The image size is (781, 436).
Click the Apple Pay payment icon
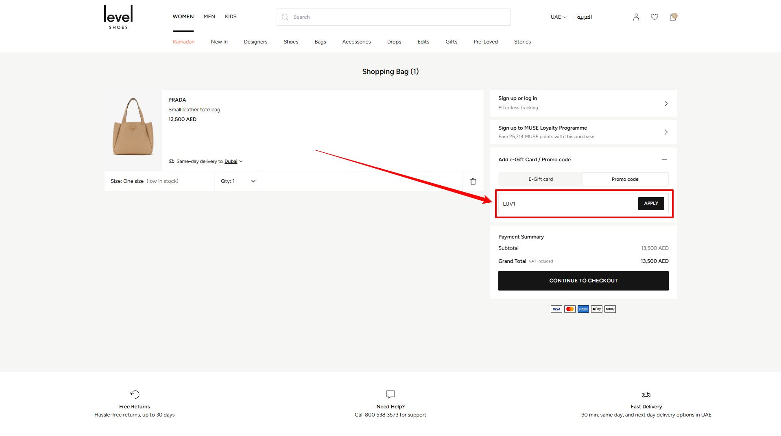pos(597,309)
